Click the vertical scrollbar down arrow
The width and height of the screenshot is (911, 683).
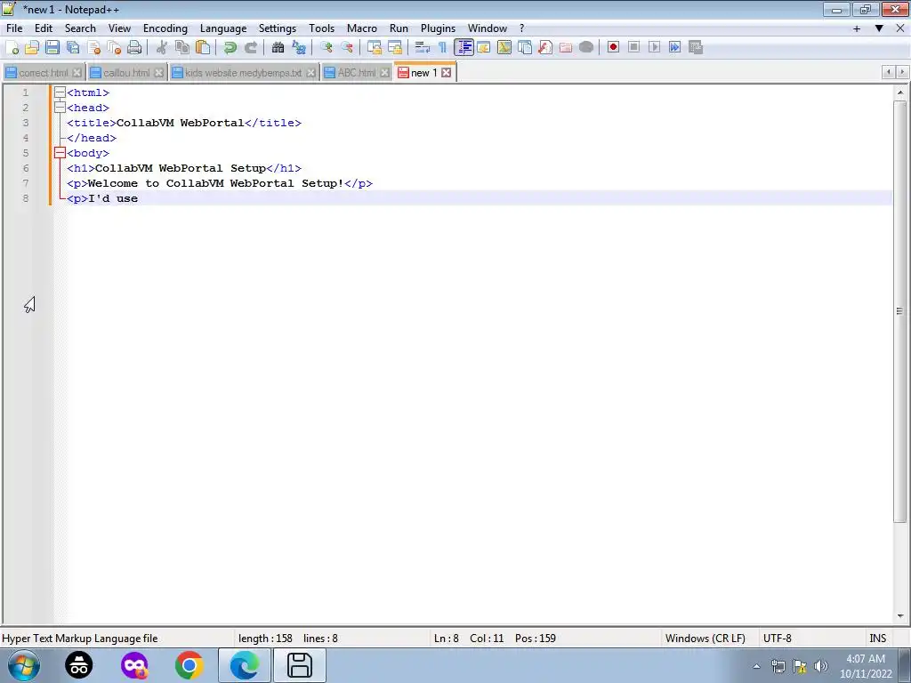(x=900, y=616)
